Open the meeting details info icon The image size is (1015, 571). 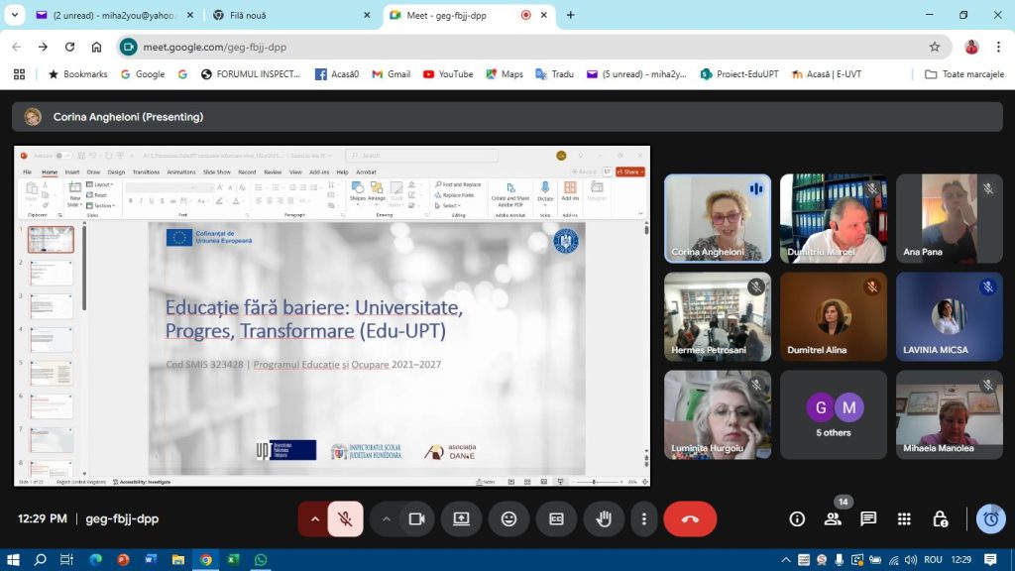pos(797,518)
